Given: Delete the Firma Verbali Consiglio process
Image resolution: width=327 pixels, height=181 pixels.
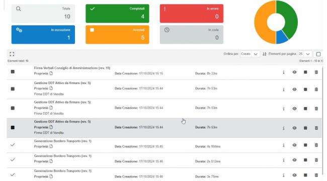Looking at the screenshot, I should coord(316,72).
